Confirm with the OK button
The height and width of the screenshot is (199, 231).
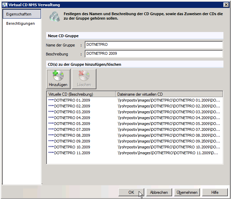click(131, 192)
